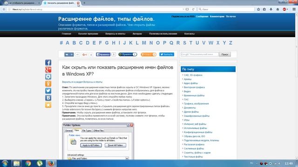Click the blue gear share sidebar icon
Viewport: 298px width, 167px height.
click(48, 77)
